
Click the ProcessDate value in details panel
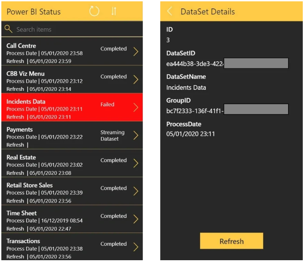(x=190, y=134)
